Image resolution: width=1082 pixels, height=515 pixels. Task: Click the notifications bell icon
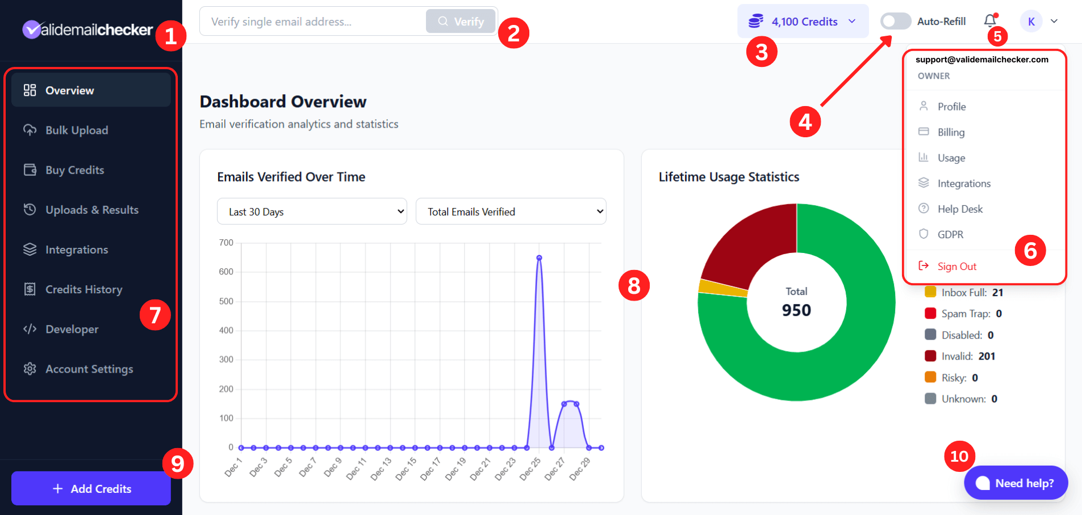pos(989,21)
